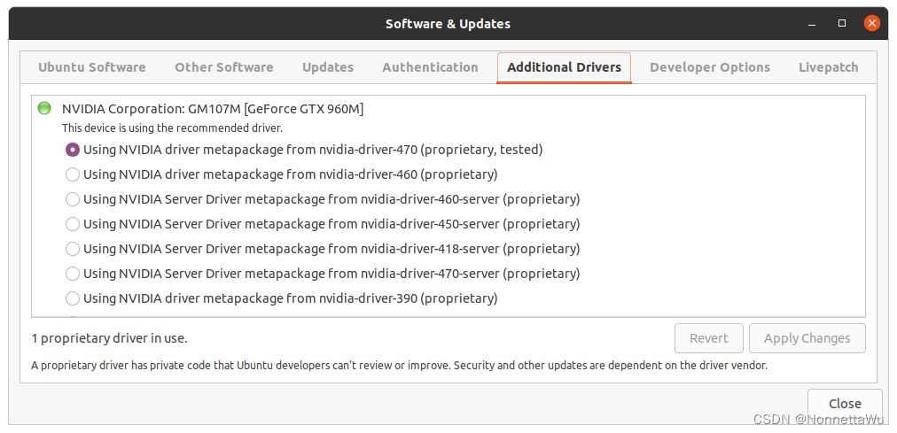Choose nvidia-driver-450-server radio option

[x=73, y=224]
